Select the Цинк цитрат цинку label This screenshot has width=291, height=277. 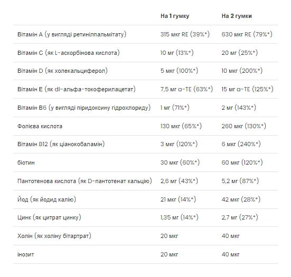click(49, 217)
